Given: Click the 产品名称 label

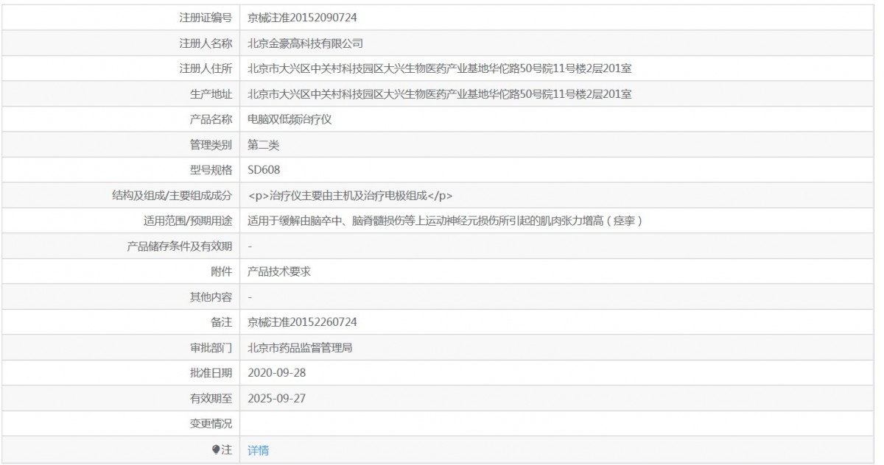Looking at the screenshot, I should (211, 119).
